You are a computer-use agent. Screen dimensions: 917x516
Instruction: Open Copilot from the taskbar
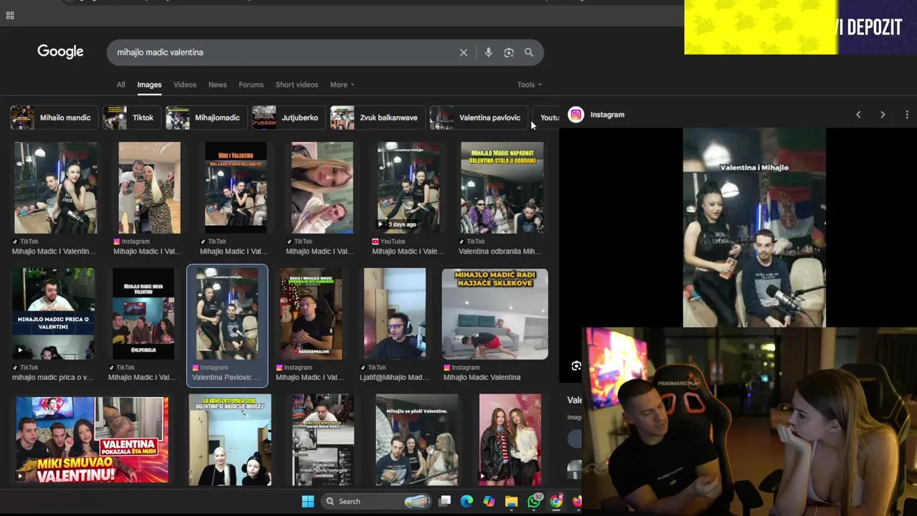[x=489, y=501]
